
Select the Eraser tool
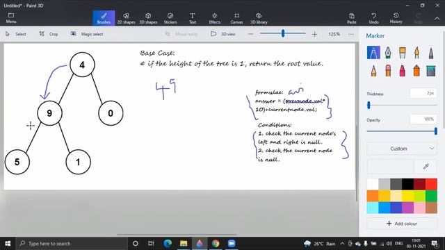click(388, 71)
